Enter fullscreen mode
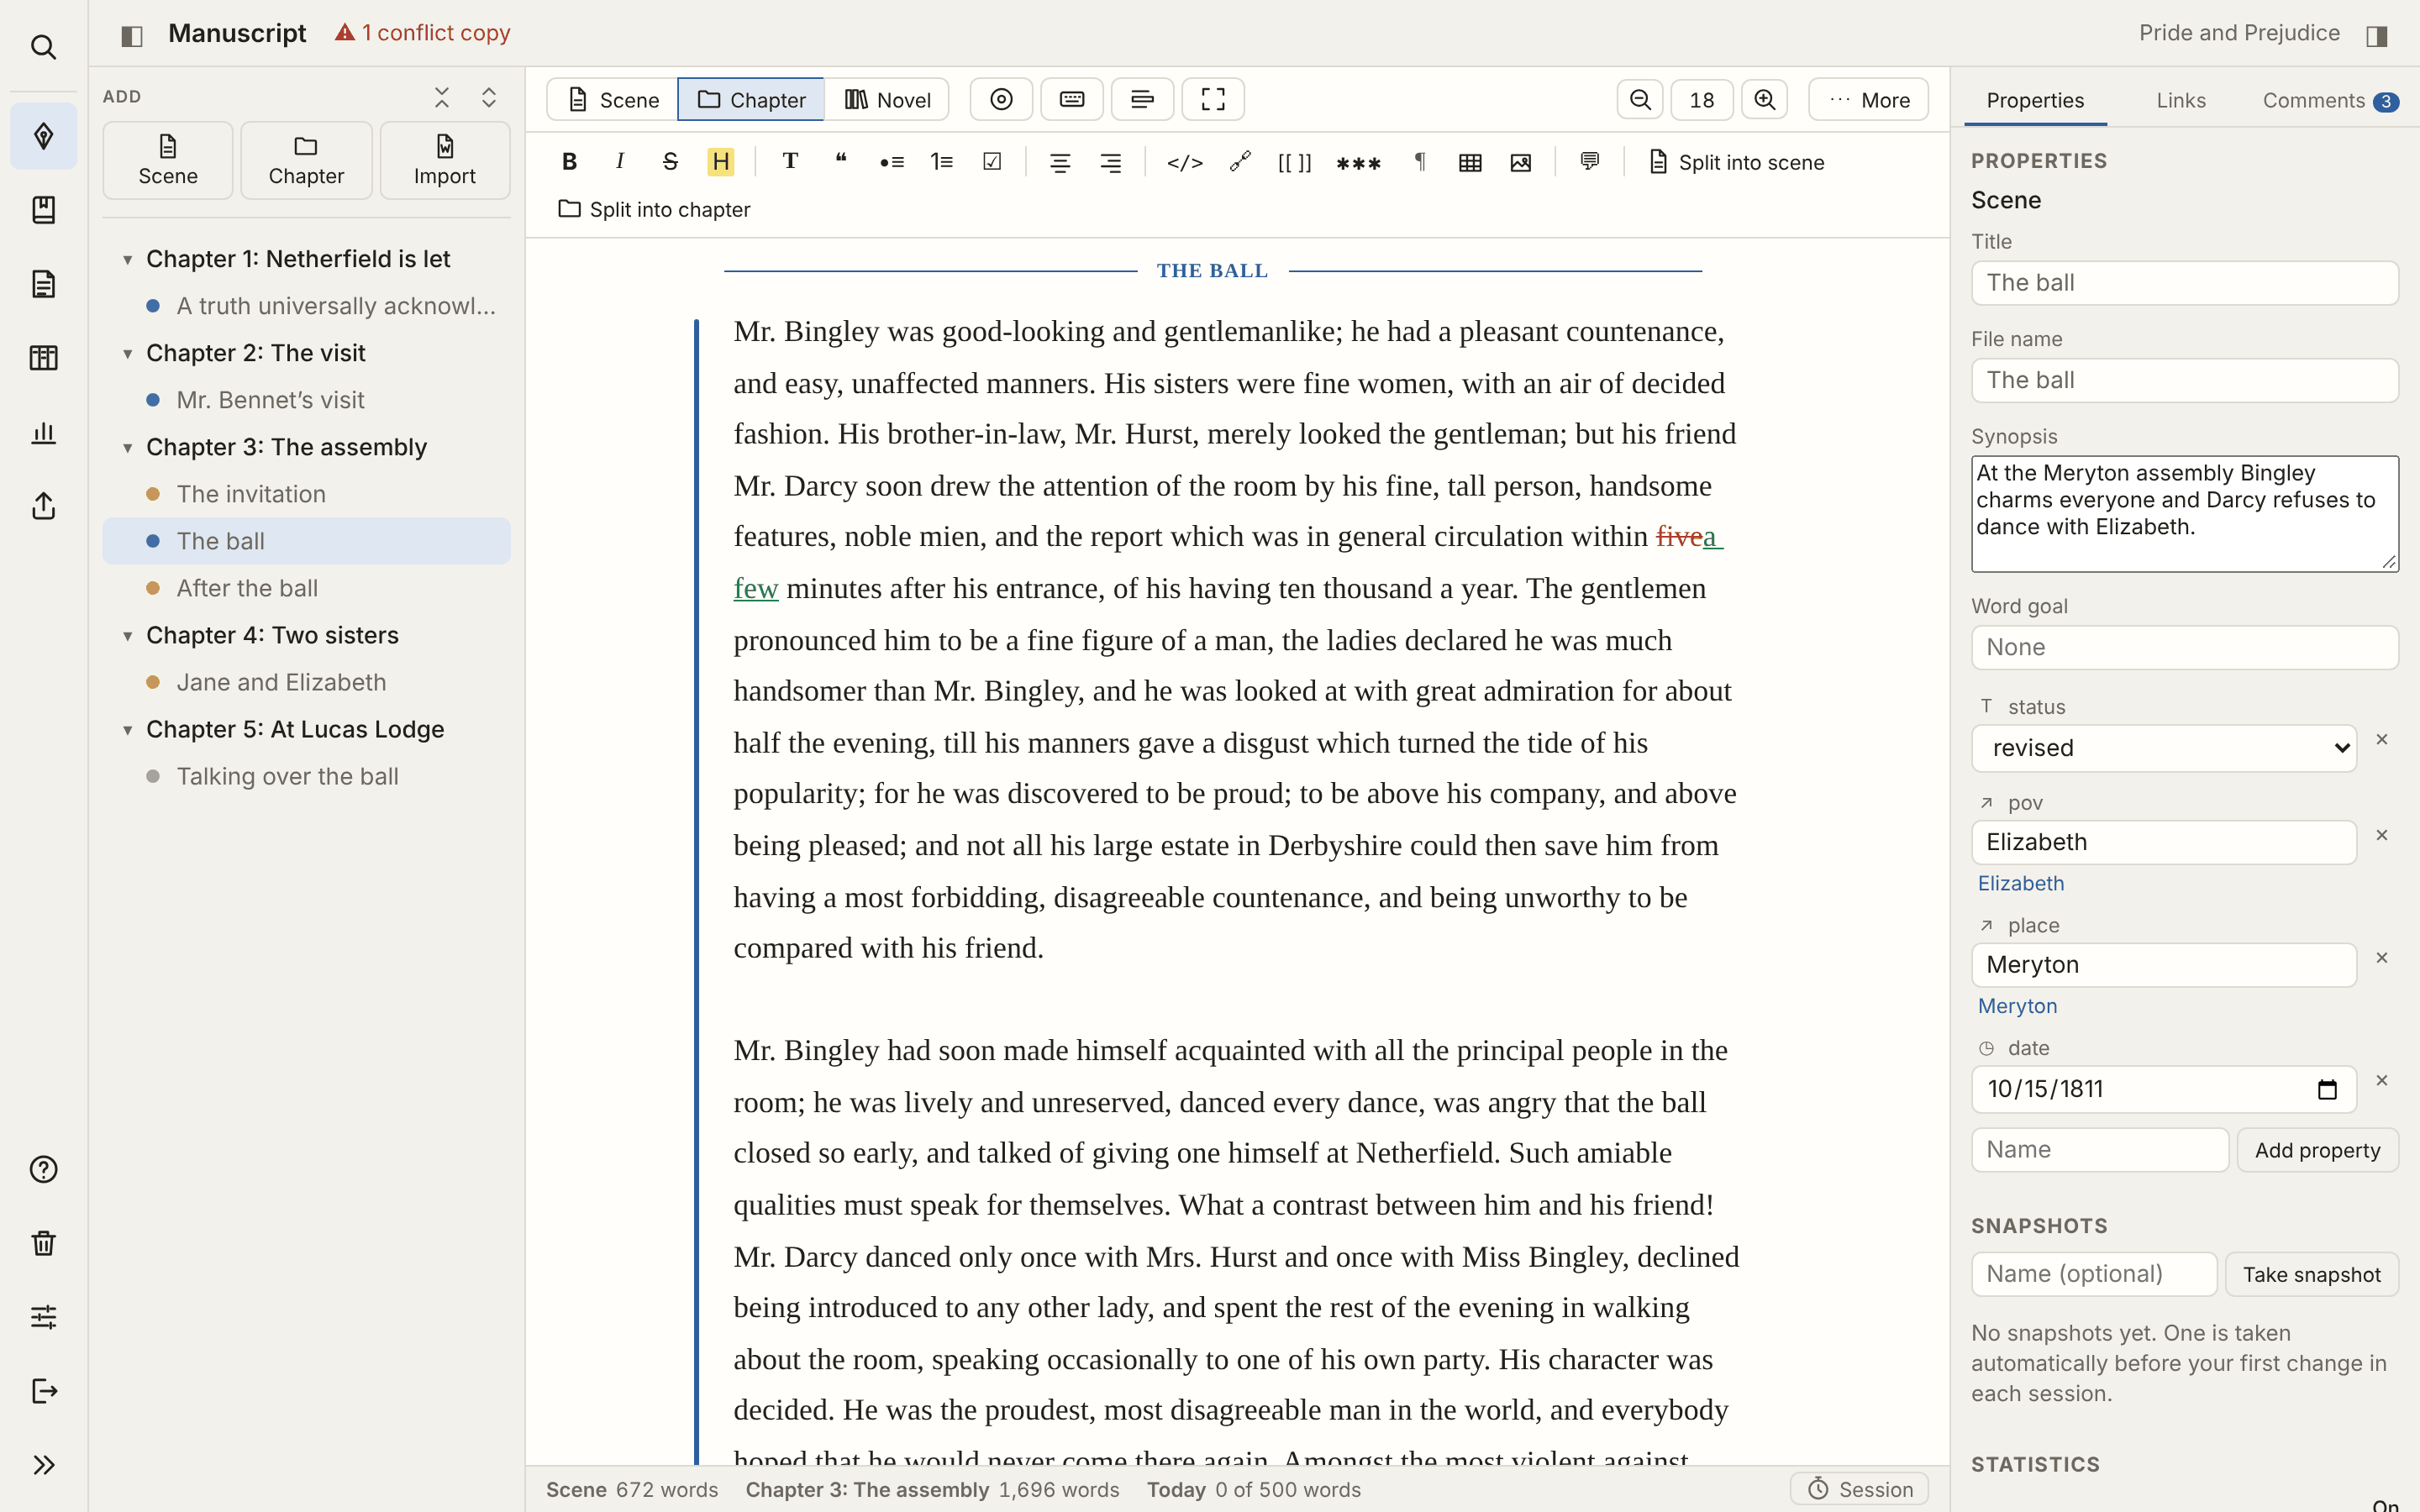Image resolution: width=2420 pixels, height=1512 pixels. click(1213, 100)
